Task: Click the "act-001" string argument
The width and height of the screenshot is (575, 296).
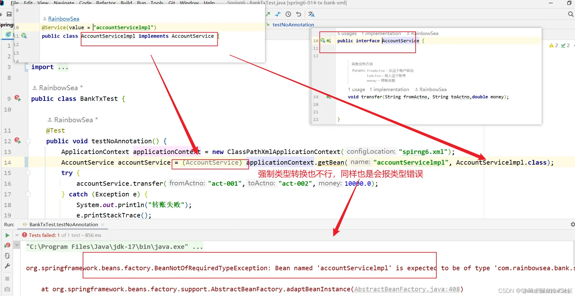Action: pyautogui.click(x=225, y=184)
